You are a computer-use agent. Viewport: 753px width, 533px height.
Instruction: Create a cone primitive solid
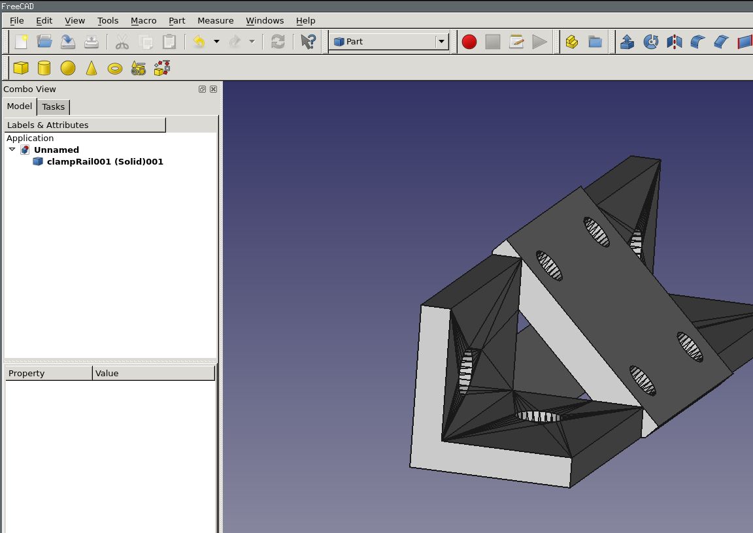[92, 68]
